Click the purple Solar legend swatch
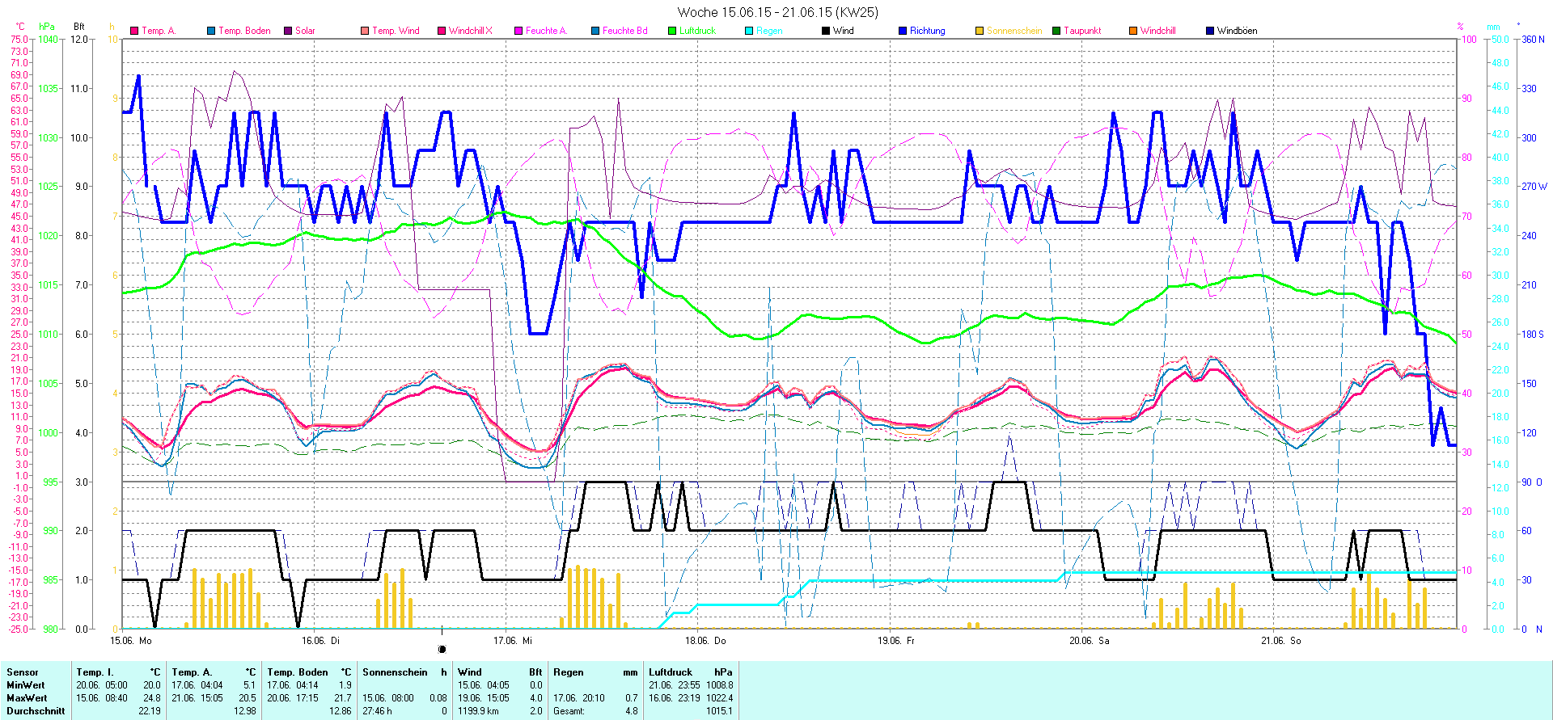Viewport: 1553px width, 720px height. pyautogui.click(x=288, y=31)
